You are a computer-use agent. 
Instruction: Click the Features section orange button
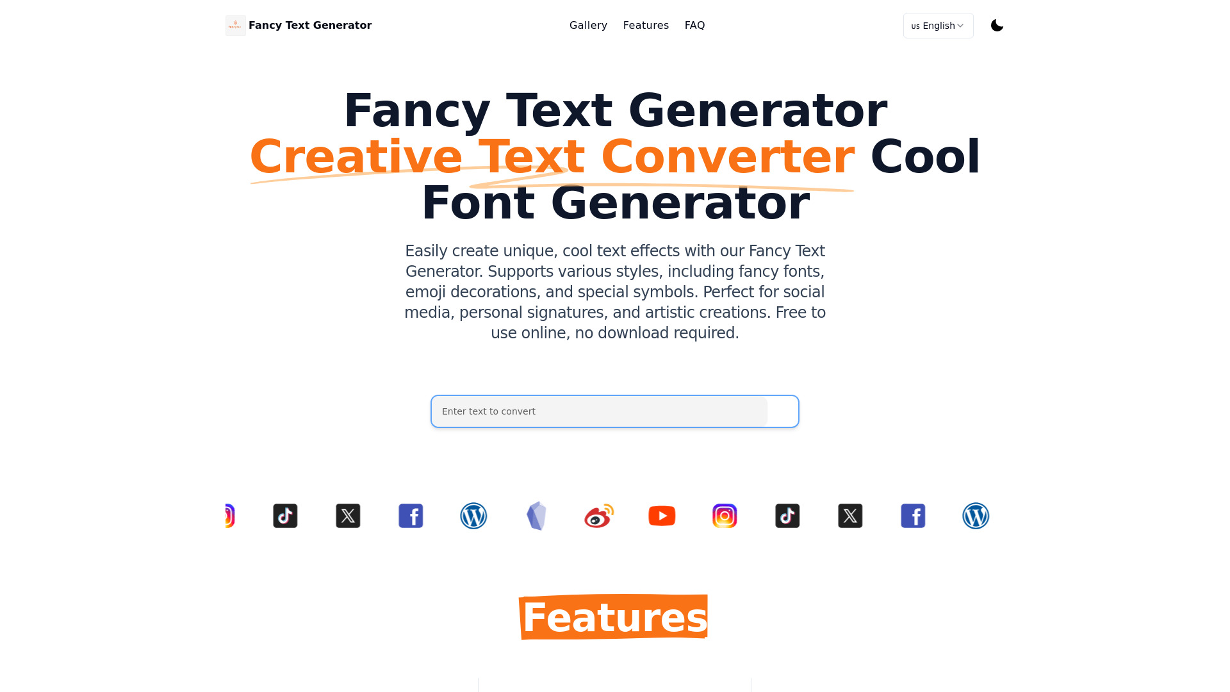tap(614, 616)
